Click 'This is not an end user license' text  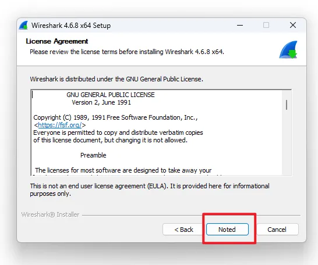150,190
